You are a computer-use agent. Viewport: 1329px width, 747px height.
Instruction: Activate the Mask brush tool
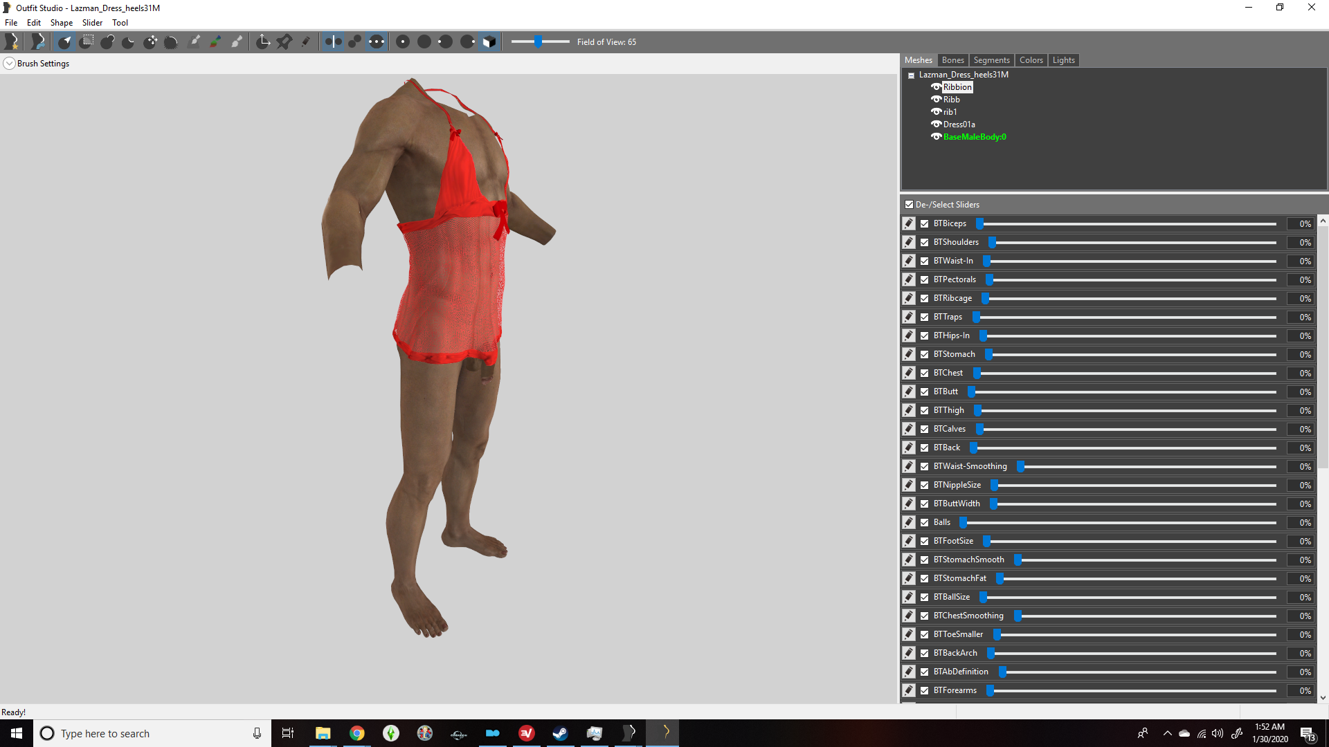click(87, 42)
